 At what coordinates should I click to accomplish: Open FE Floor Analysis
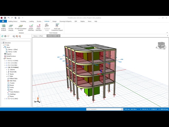point(11,28)
